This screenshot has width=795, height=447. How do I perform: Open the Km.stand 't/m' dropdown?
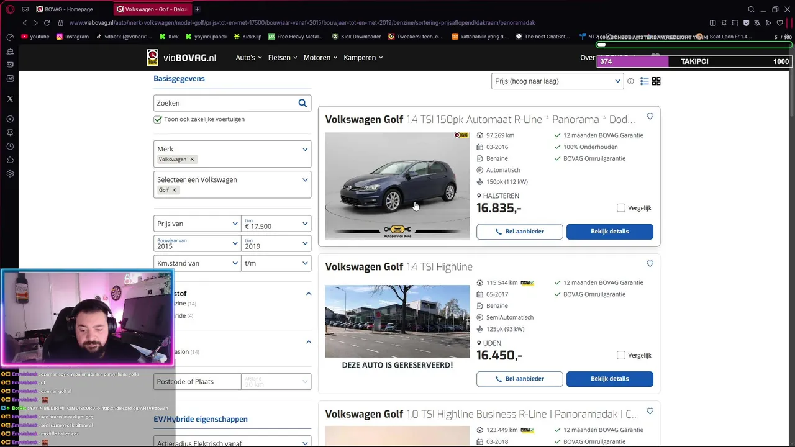(276, 263)
